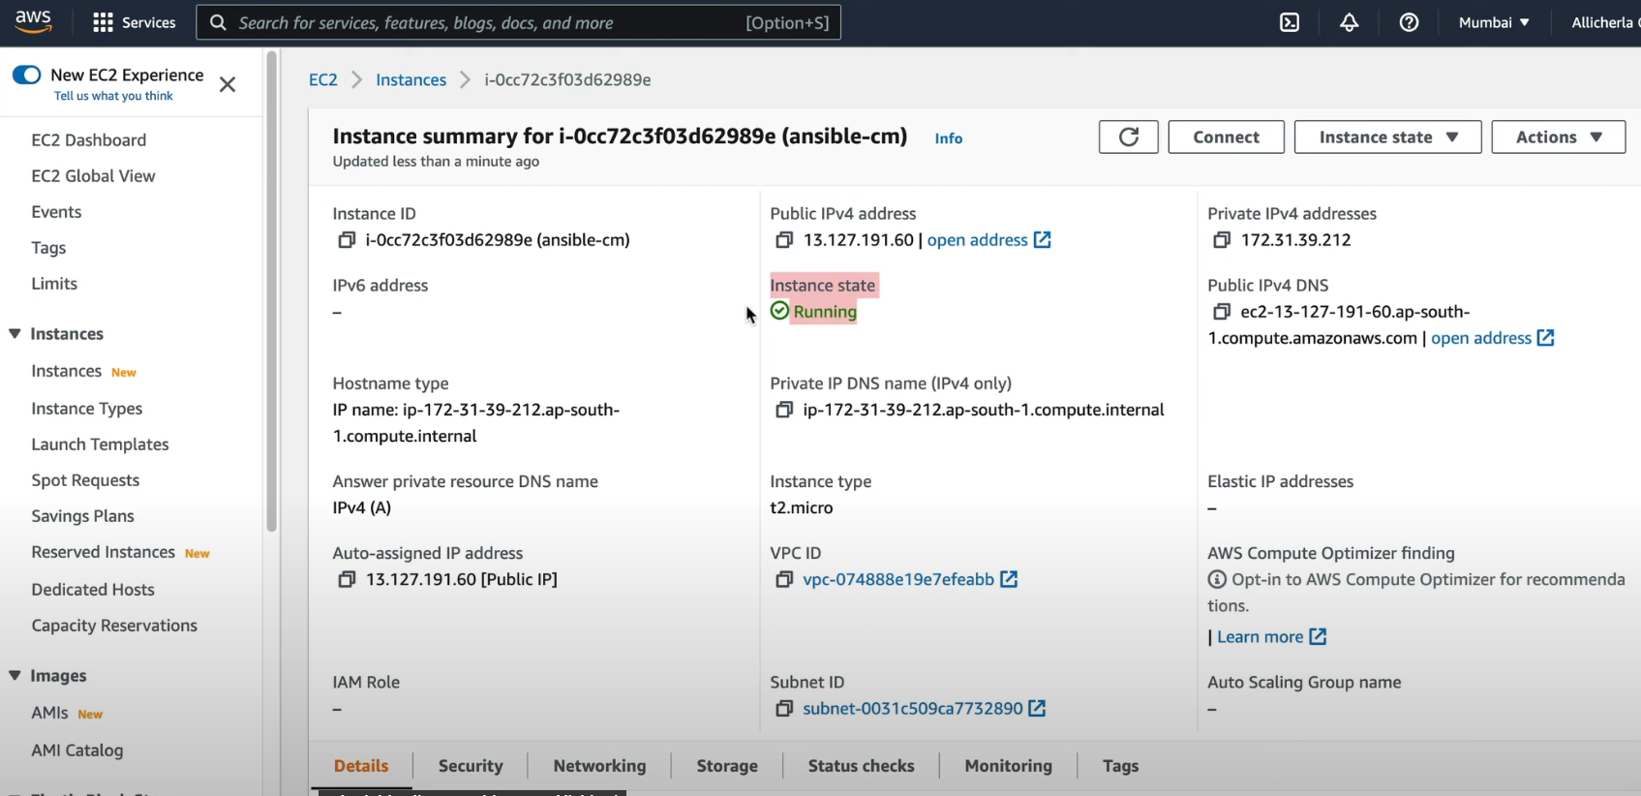The image size is (1641, 796).
Task: Open Instance Types in the sidebar
Action: click(x=87, y=409)
